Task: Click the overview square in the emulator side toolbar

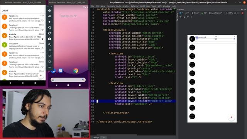Action: (49, 61)
